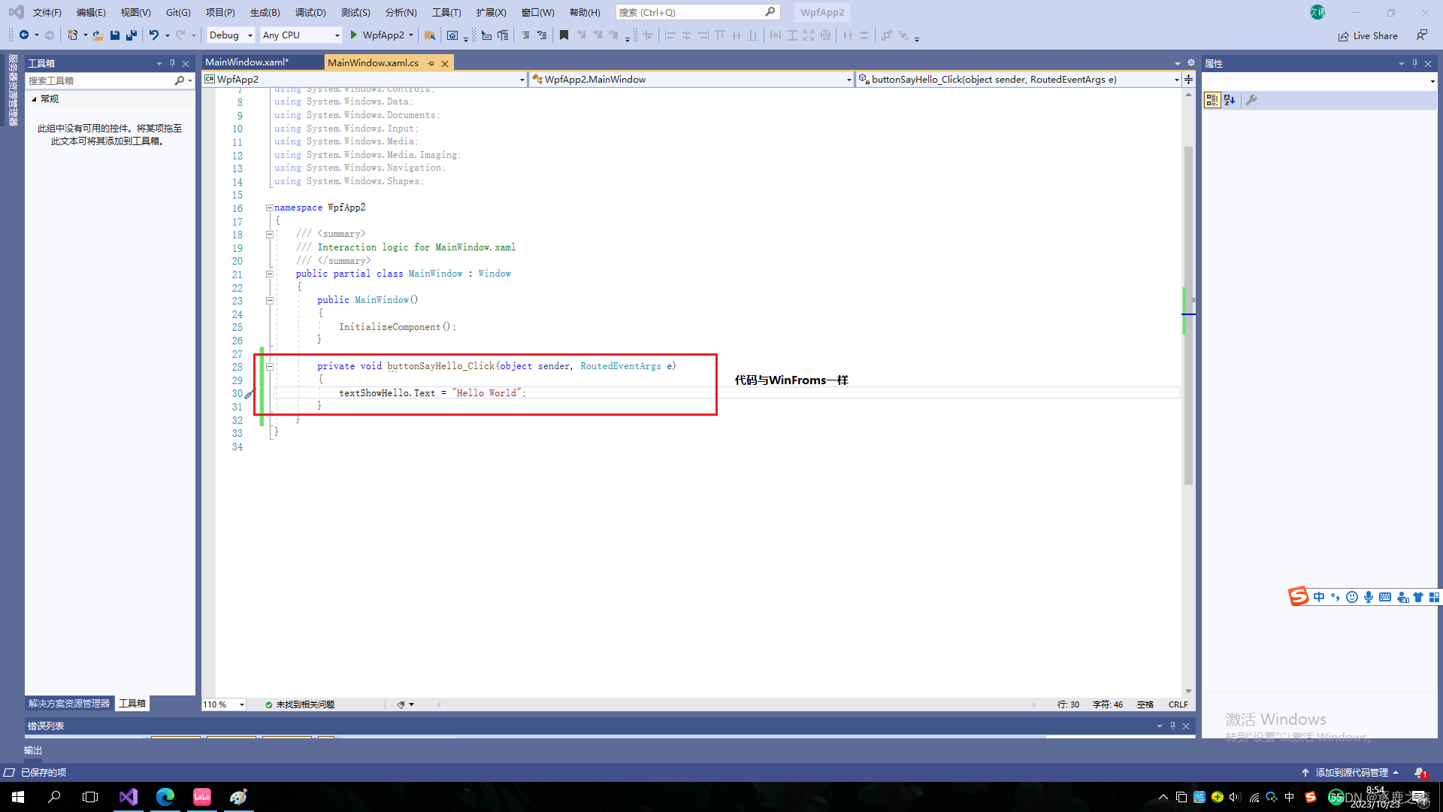
Task: Open the Git(G) menu
Action: (178, 12)
